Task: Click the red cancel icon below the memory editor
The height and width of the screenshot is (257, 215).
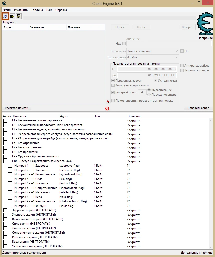Action: tap(107, 108)
